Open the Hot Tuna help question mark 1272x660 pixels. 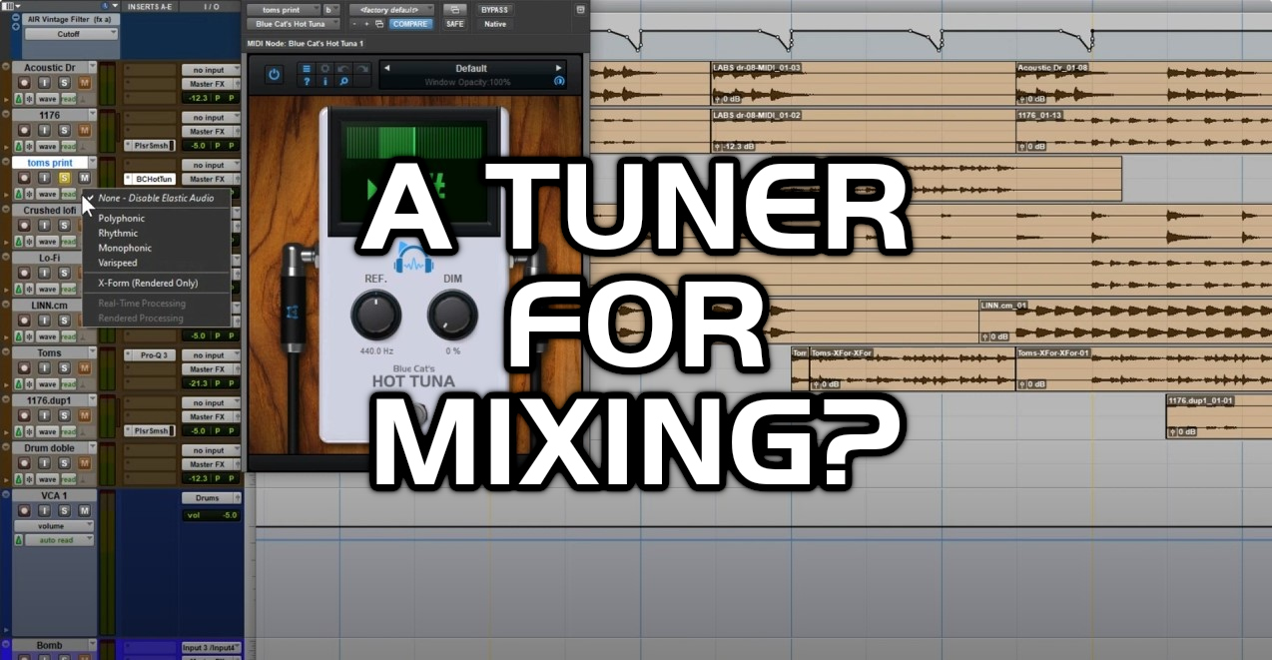tap(307, 82)
